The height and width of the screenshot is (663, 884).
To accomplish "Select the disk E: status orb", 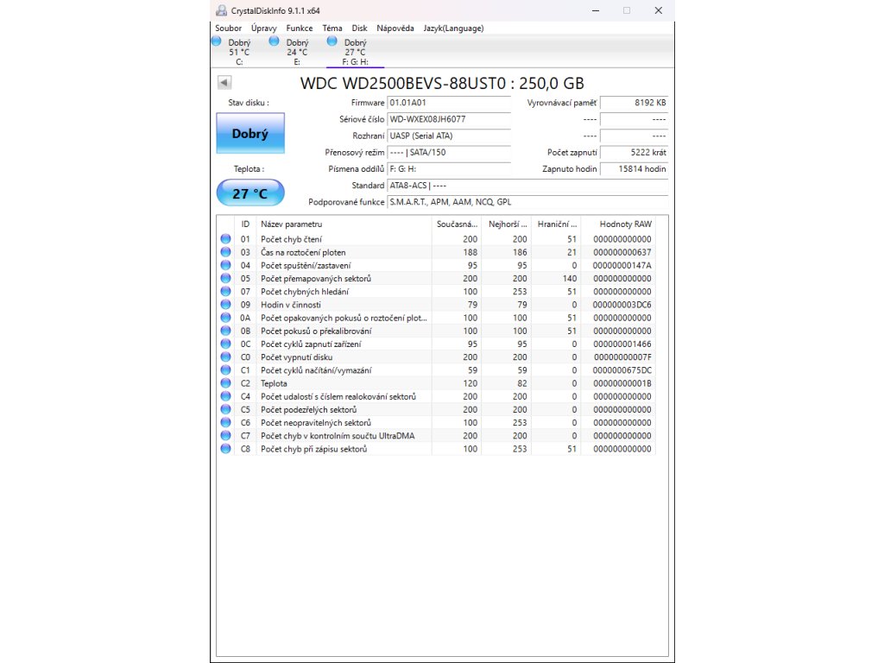I will click(x=275, y=41).
